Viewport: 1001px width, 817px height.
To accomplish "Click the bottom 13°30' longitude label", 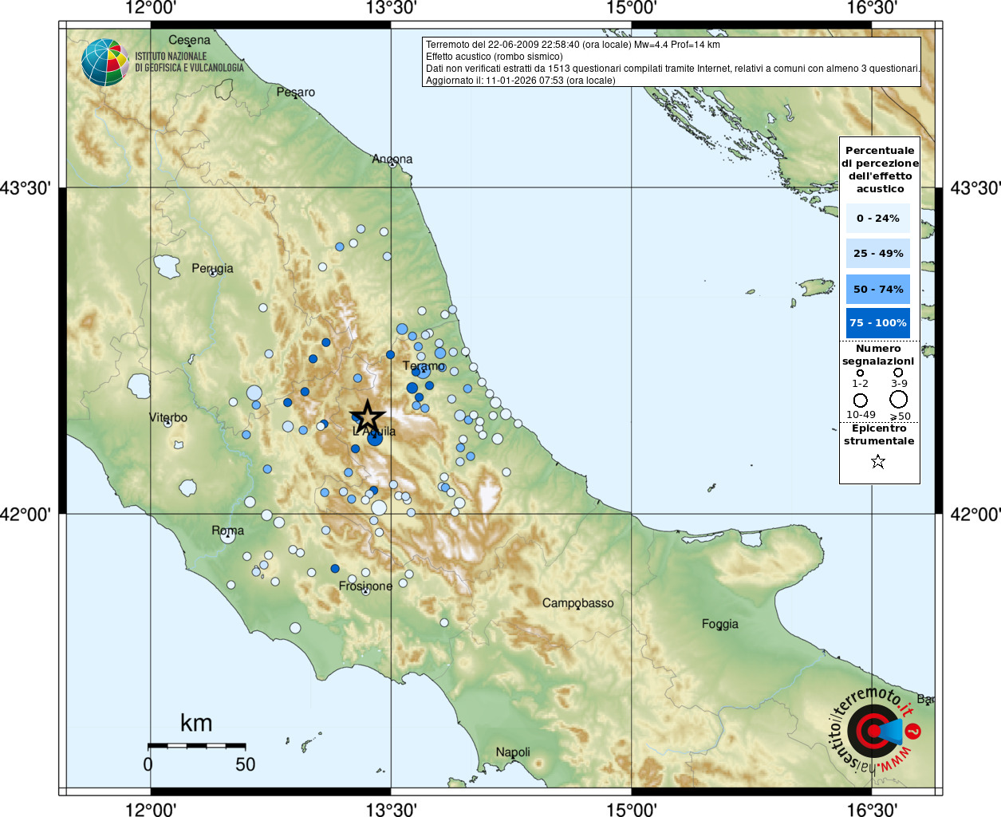I will pyautogui.click(x=392, y=810).
